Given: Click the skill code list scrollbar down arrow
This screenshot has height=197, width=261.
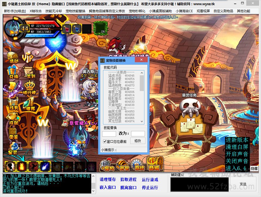Looking at the screenshot, I should tap(142, 121).
